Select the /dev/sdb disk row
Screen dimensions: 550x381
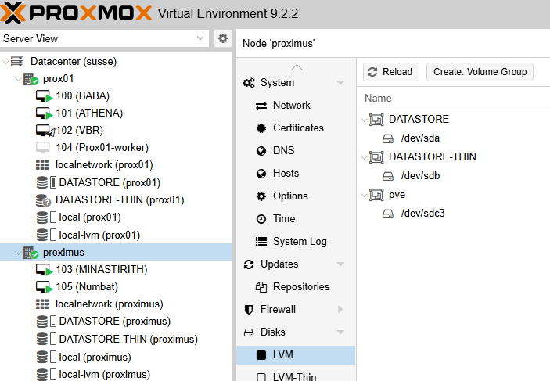pyautogui.click(x=453, y=176)
